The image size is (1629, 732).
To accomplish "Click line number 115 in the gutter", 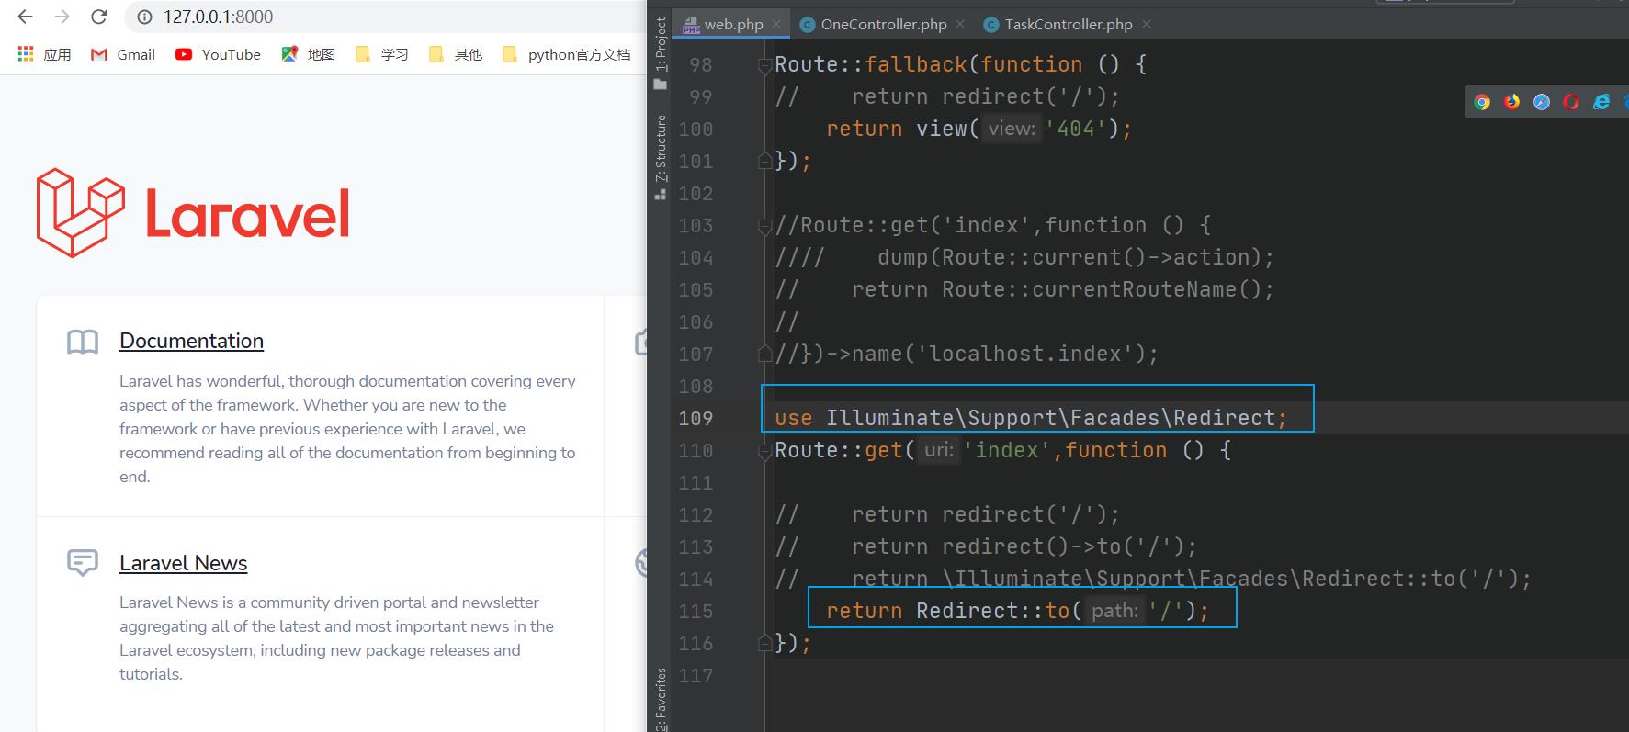I will coord(696,612).
